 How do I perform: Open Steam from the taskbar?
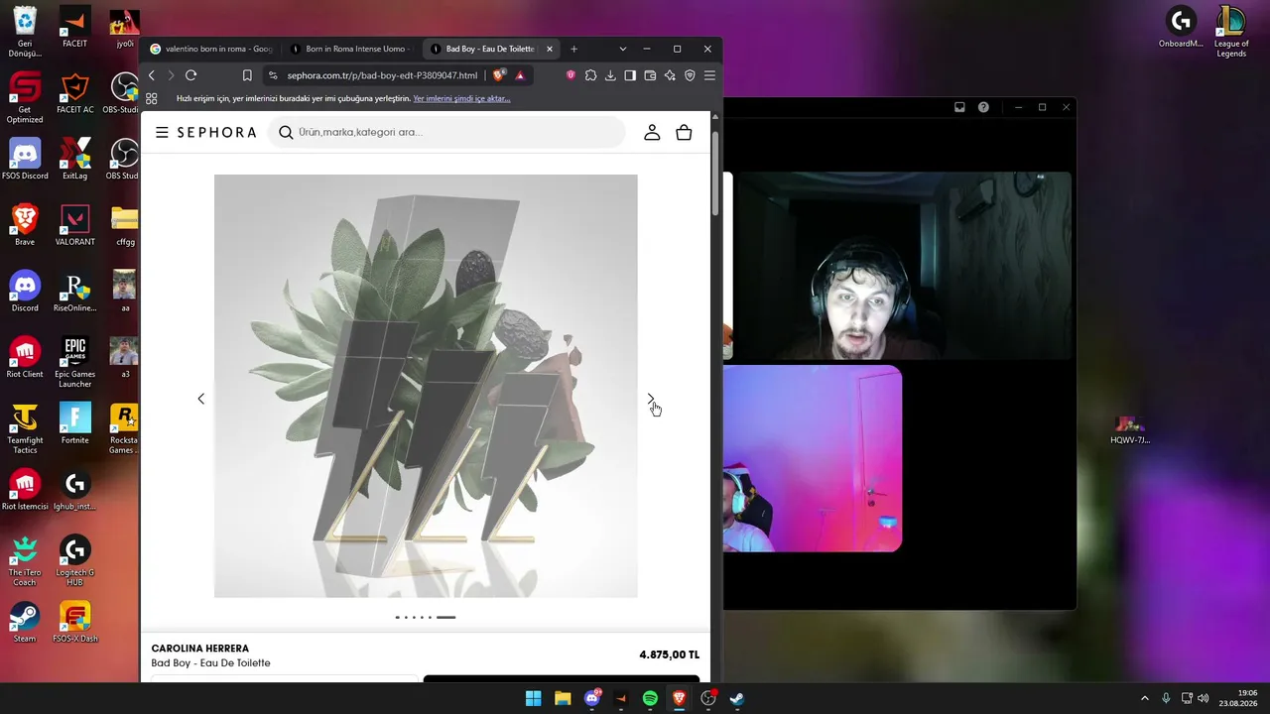(737, 698)
